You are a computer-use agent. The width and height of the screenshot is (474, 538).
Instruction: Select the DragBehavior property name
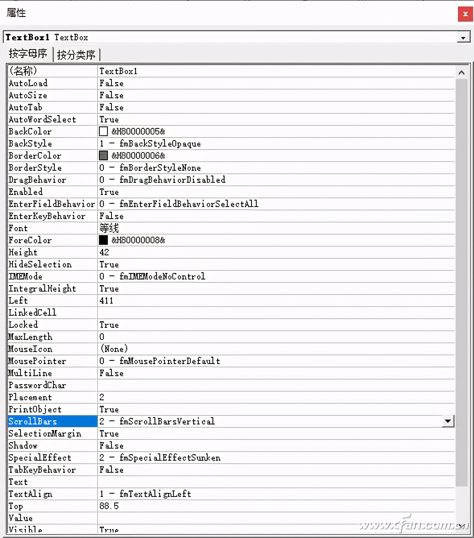pyautogui.click(x=37, y=180)
